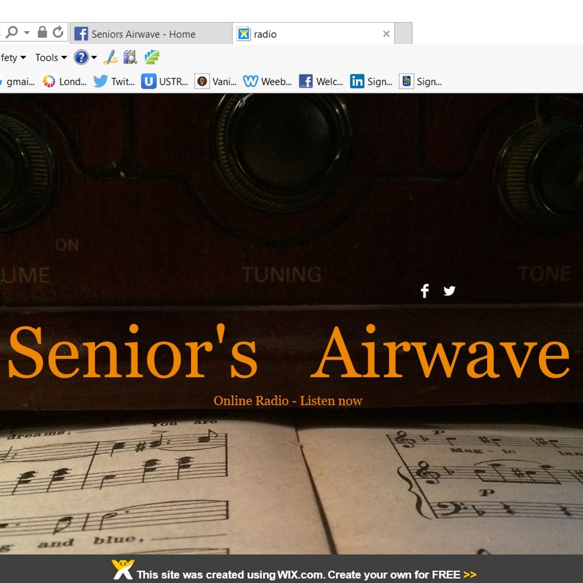Image resolution: width=583 pixels, height=583 pixels.
Task: Click the Wix logo in footer banner
Action: (123, 569)
